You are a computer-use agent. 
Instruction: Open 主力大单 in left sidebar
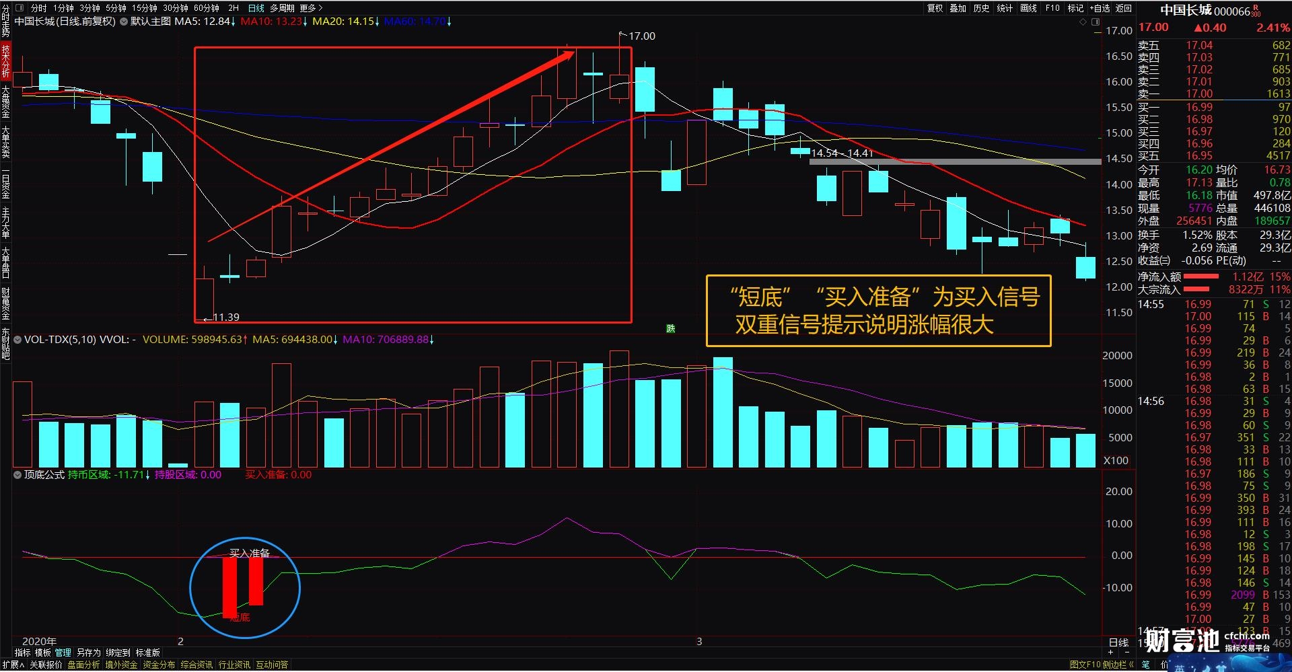[x=5, y=223]
